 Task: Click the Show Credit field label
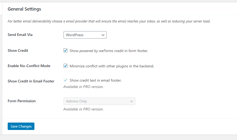[18, 50]
